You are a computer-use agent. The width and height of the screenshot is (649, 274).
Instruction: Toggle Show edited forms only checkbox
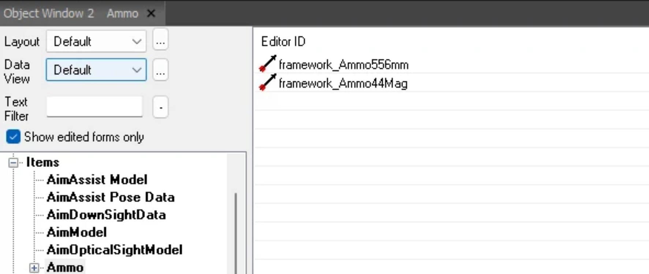[x=13, y=137]
